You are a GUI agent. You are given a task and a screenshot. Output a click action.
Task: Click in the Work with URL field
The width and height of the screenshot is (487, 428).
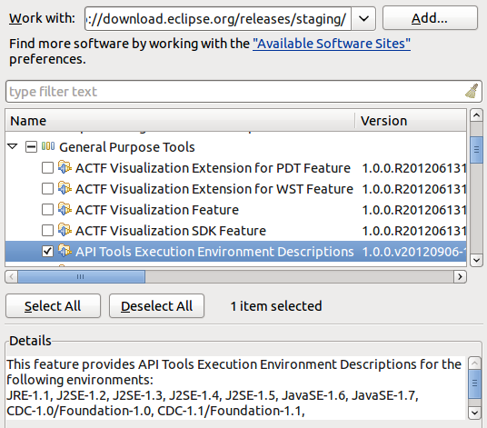pos(218,19)
